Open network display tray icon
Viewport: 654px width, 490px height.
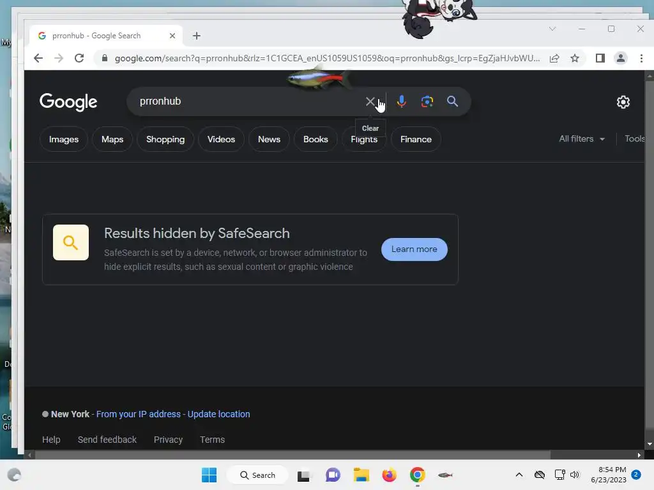click(x=559, y=475)
